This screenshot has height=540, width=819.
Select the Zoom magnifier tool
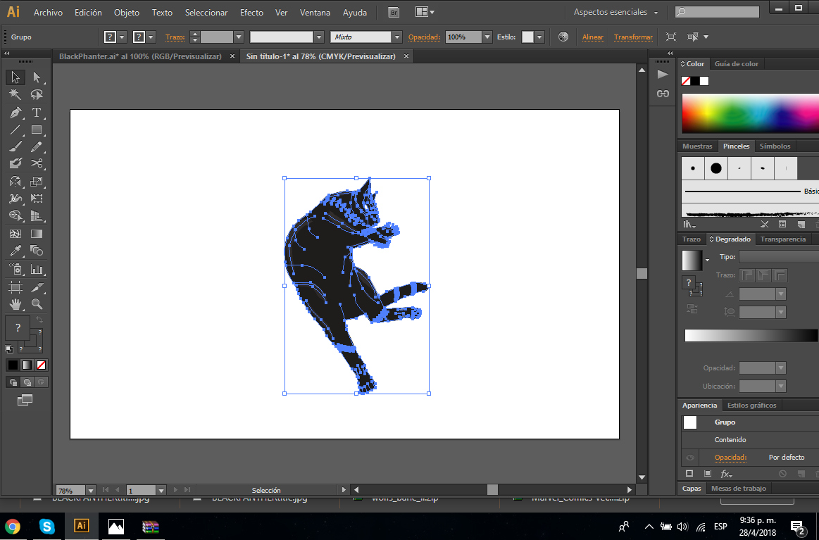37,304
